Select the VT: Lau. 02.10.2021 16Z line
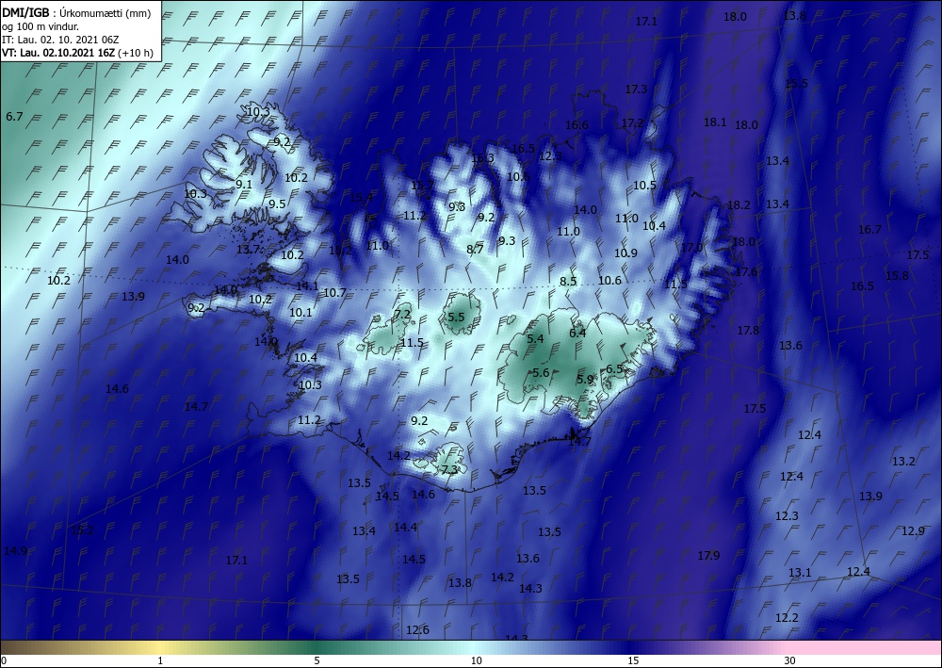942x668 pixels. tap(77, 53)
